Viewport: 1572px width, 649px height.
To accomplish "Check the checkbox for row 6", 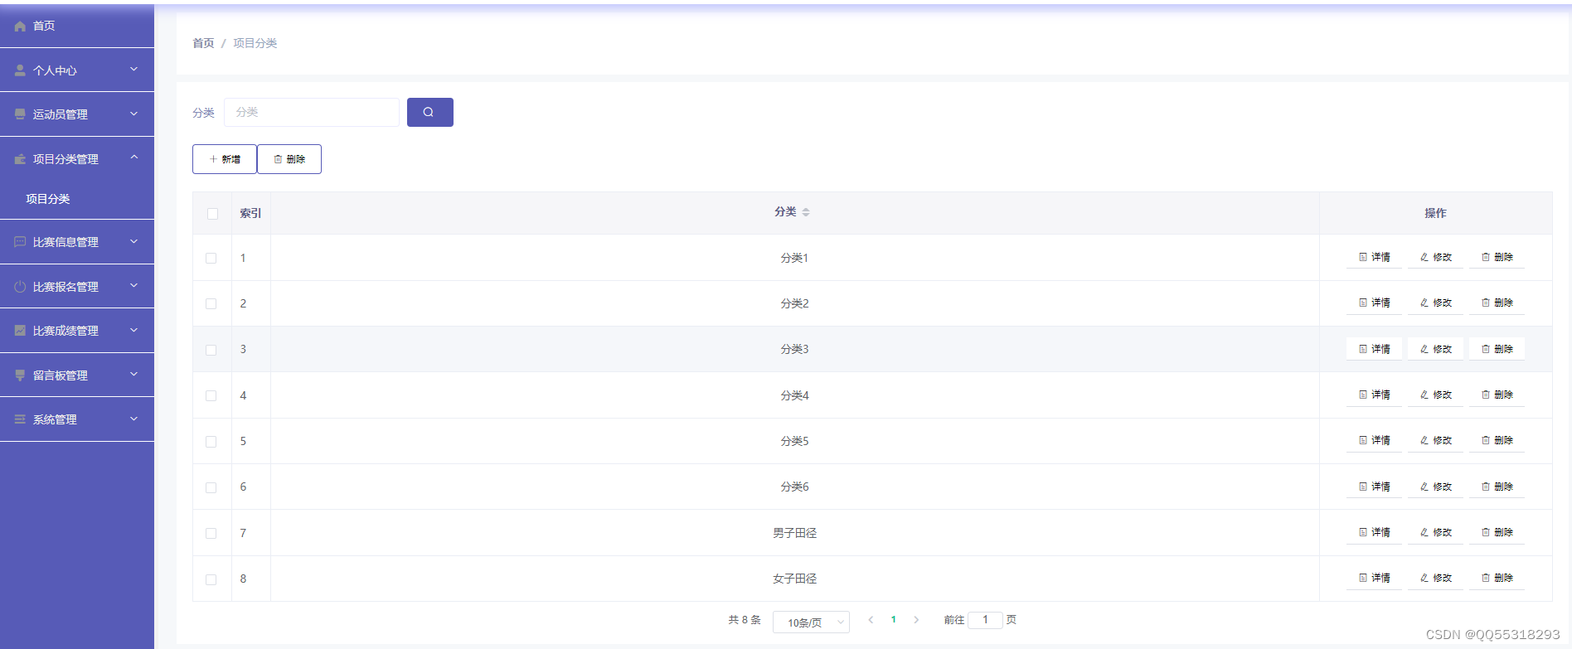I will (211, 487).
